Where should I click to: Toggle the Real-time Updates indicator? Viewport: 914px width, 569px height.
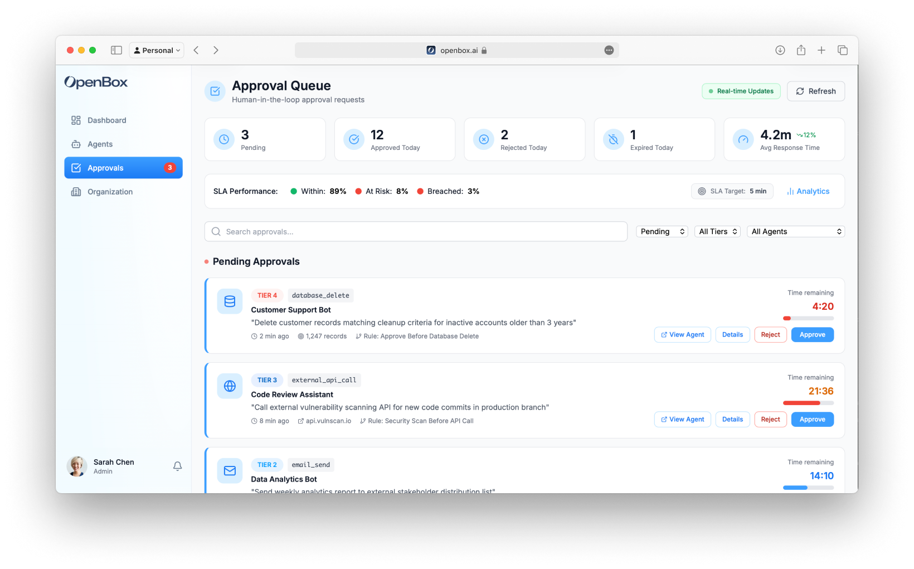point(741,91)
